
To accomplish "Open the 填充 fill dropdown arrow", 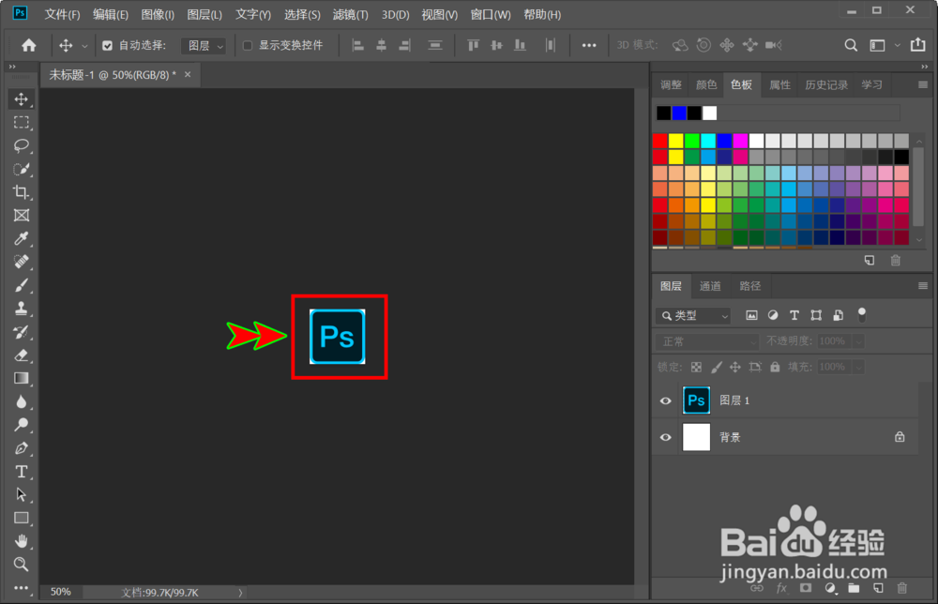I will click(859, 367).
